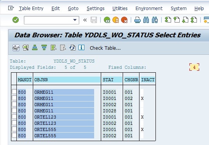Screen dimensions: 209x145
Task: Tick checkbox for ORTEL123 I0001 row
Action: pyautogui.click(x=14, y=117)
